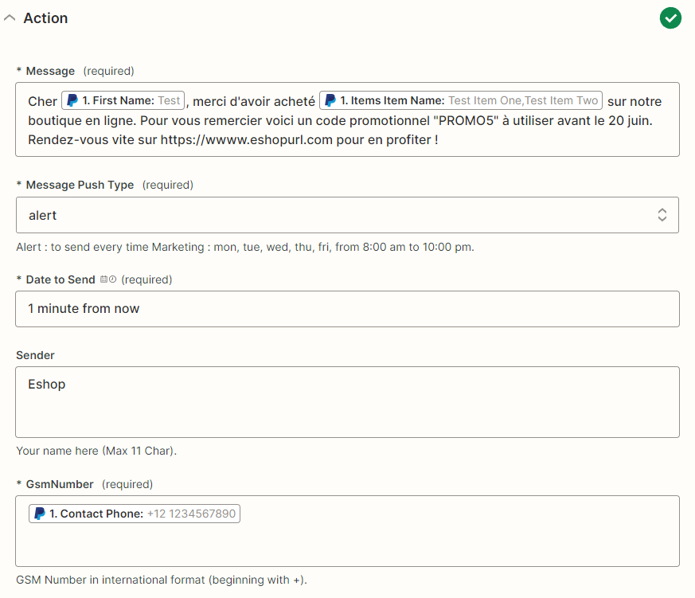Open the Message Push Type dropdown
The width and height of the screenshot is (695, 598).
tap(347, 215)
